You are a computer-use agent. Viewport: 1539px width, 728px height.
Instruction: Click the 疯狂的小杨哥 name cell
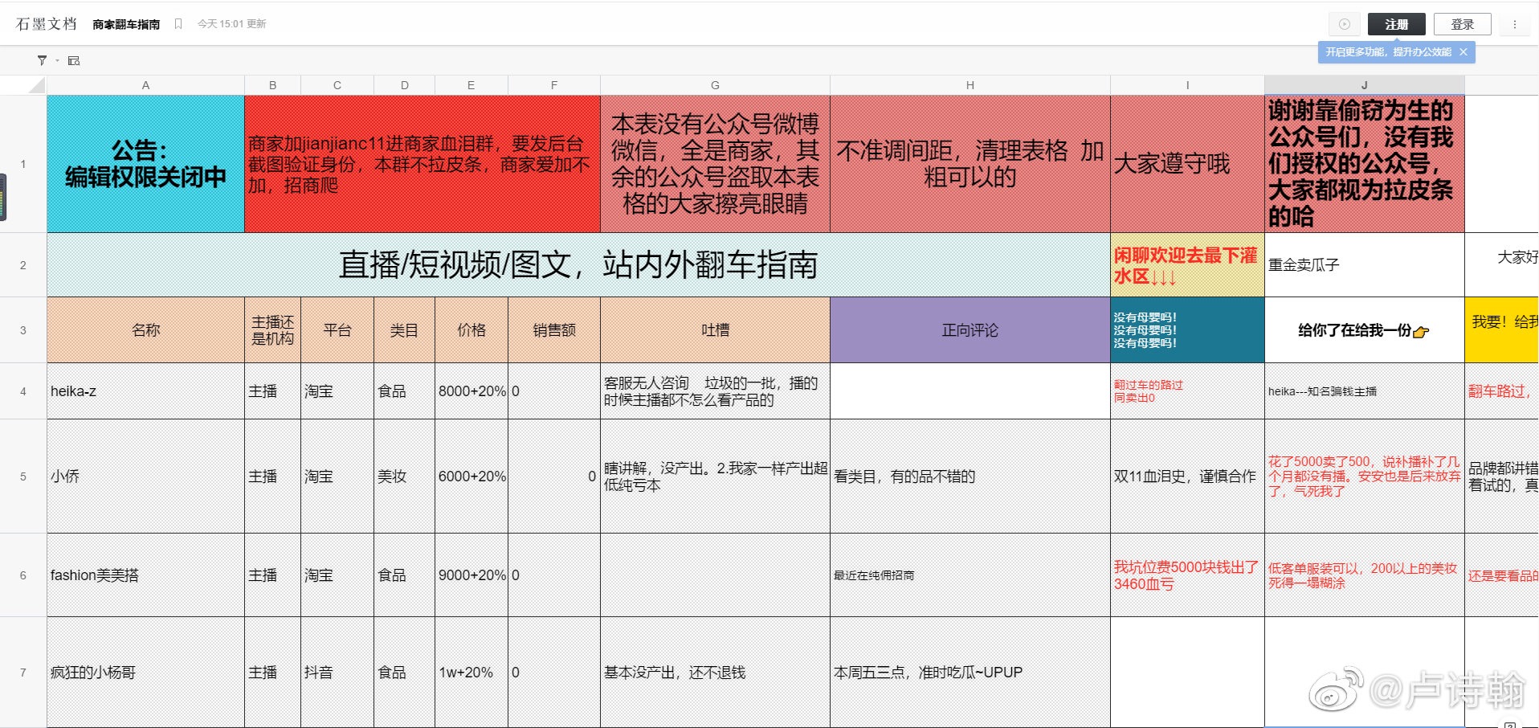click(x=145, y=673)
